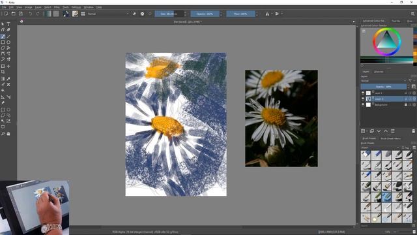
Task: Toggle the horizontal mirror tool
Action: pos(267,14)
